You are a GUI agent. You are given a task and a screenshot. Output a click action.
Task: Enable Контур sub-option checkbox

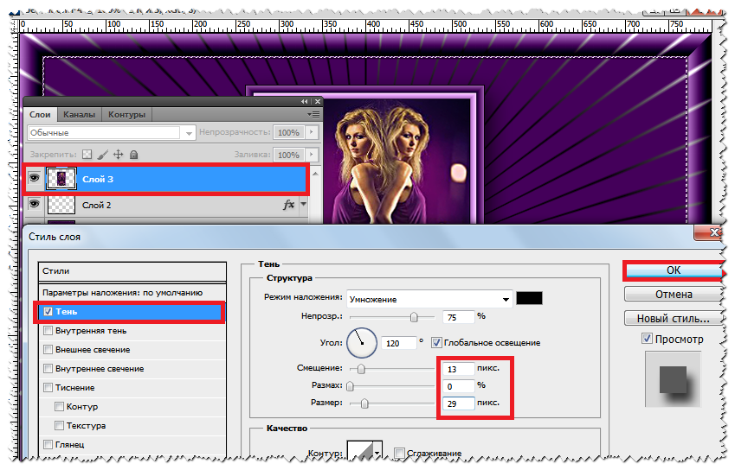tap(59, 406)
